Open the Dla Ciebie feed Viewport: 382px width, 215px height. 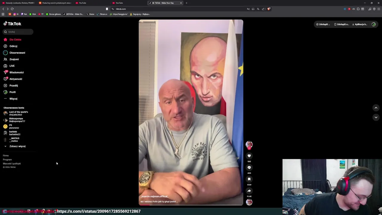coord(12,39)
